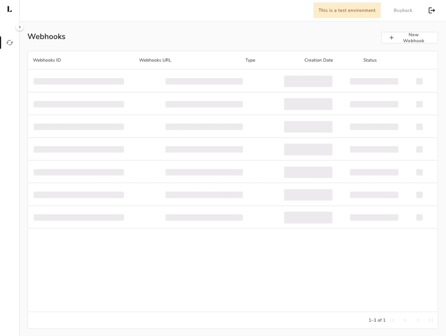Image resolution: width=446 pixels, height=336 pixels.
Task: Click the logout icon in the header
Action: 432,10
